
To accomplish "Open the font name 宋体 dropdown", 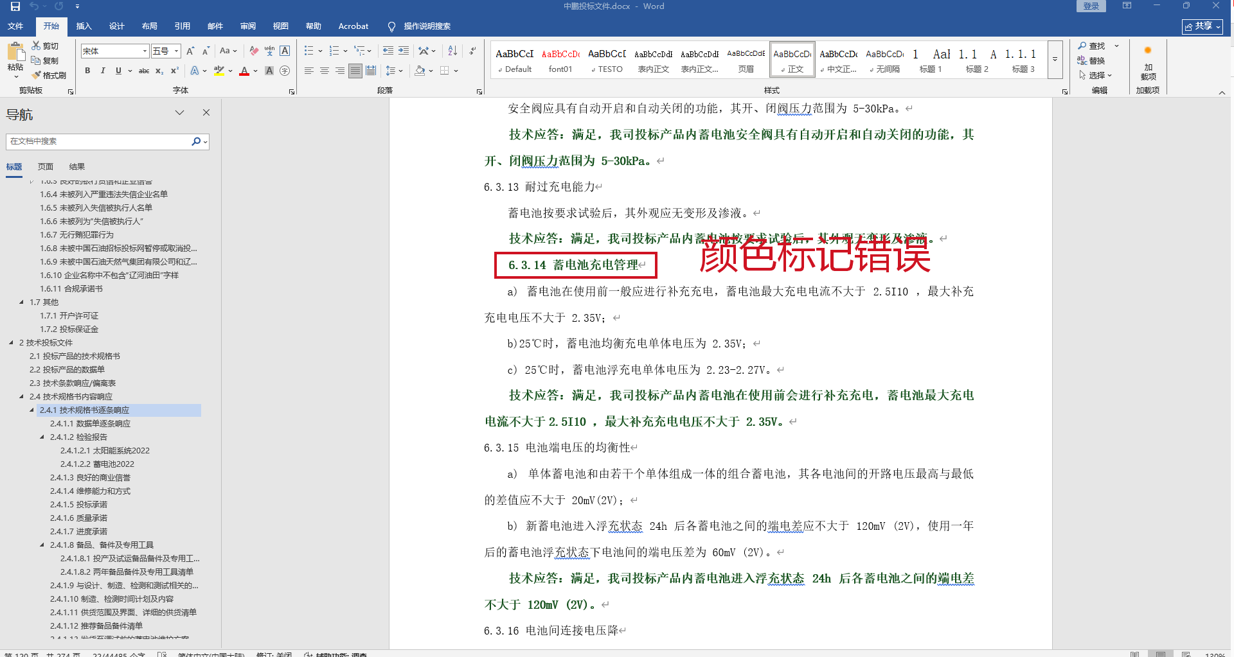I will coord(145,51).
